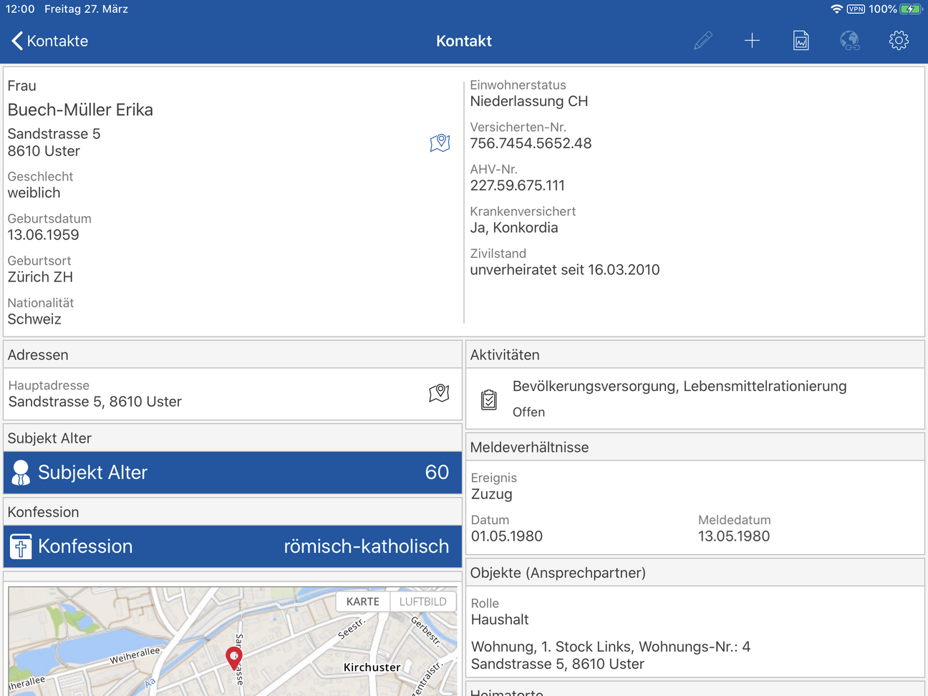Tap the plus add icon

(752, 41)
